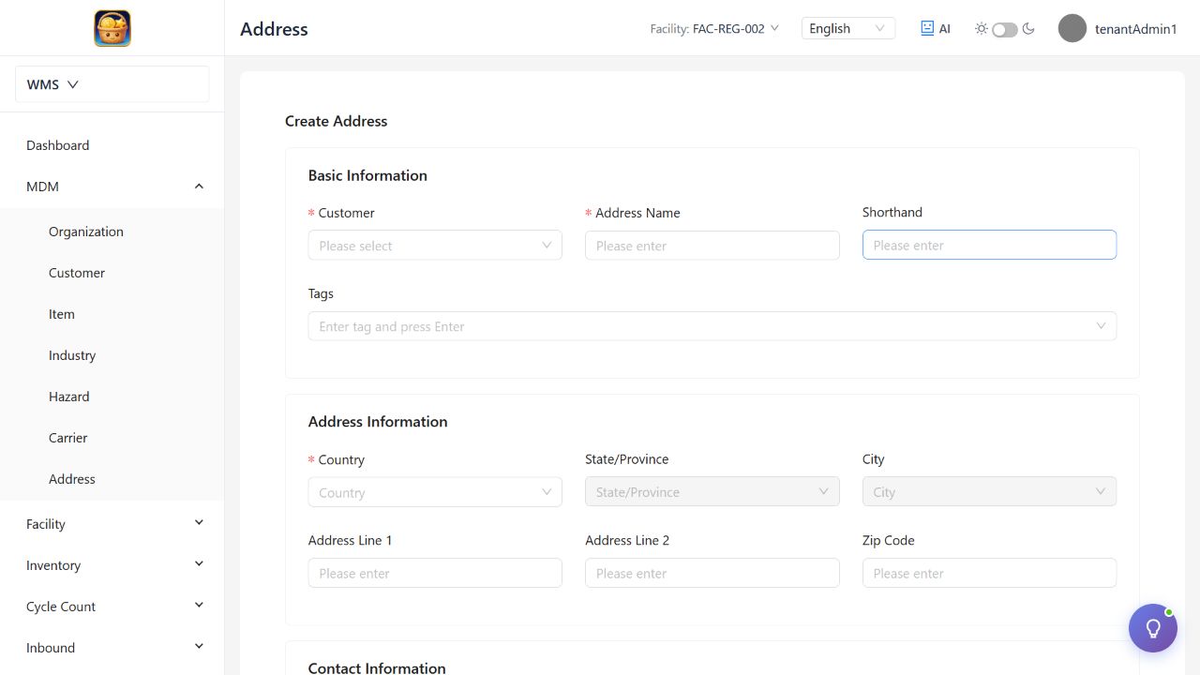
Task: Collapse the MDM menu section
Action: tap(112, 187)
